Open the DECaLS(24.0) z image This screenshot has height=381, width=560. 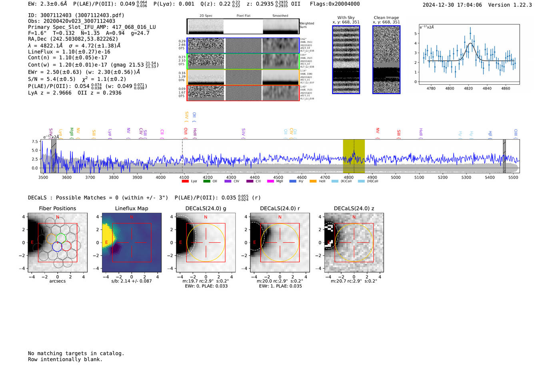(x=354, y=242)
